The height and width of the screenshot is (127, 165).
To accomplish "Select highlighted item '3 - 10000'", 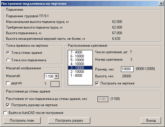I will (80, 68).
